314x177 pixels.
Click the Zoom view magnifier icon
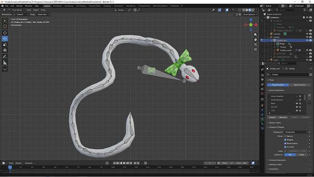(255, 35)
